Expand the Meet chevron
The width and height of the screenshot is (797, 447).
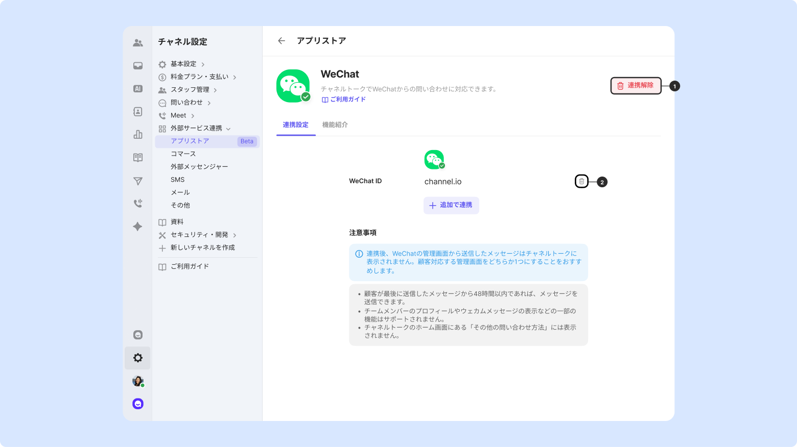[193, 116]
